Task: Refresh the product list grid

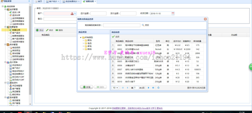Action: [158, 88]
